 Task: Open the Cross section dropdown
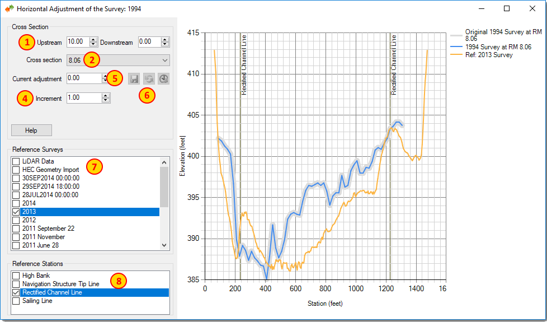164,60
